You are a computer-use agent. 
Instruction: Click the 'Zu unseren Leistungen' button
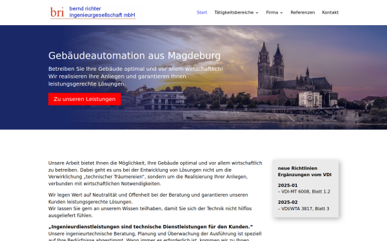coord(84,99)
